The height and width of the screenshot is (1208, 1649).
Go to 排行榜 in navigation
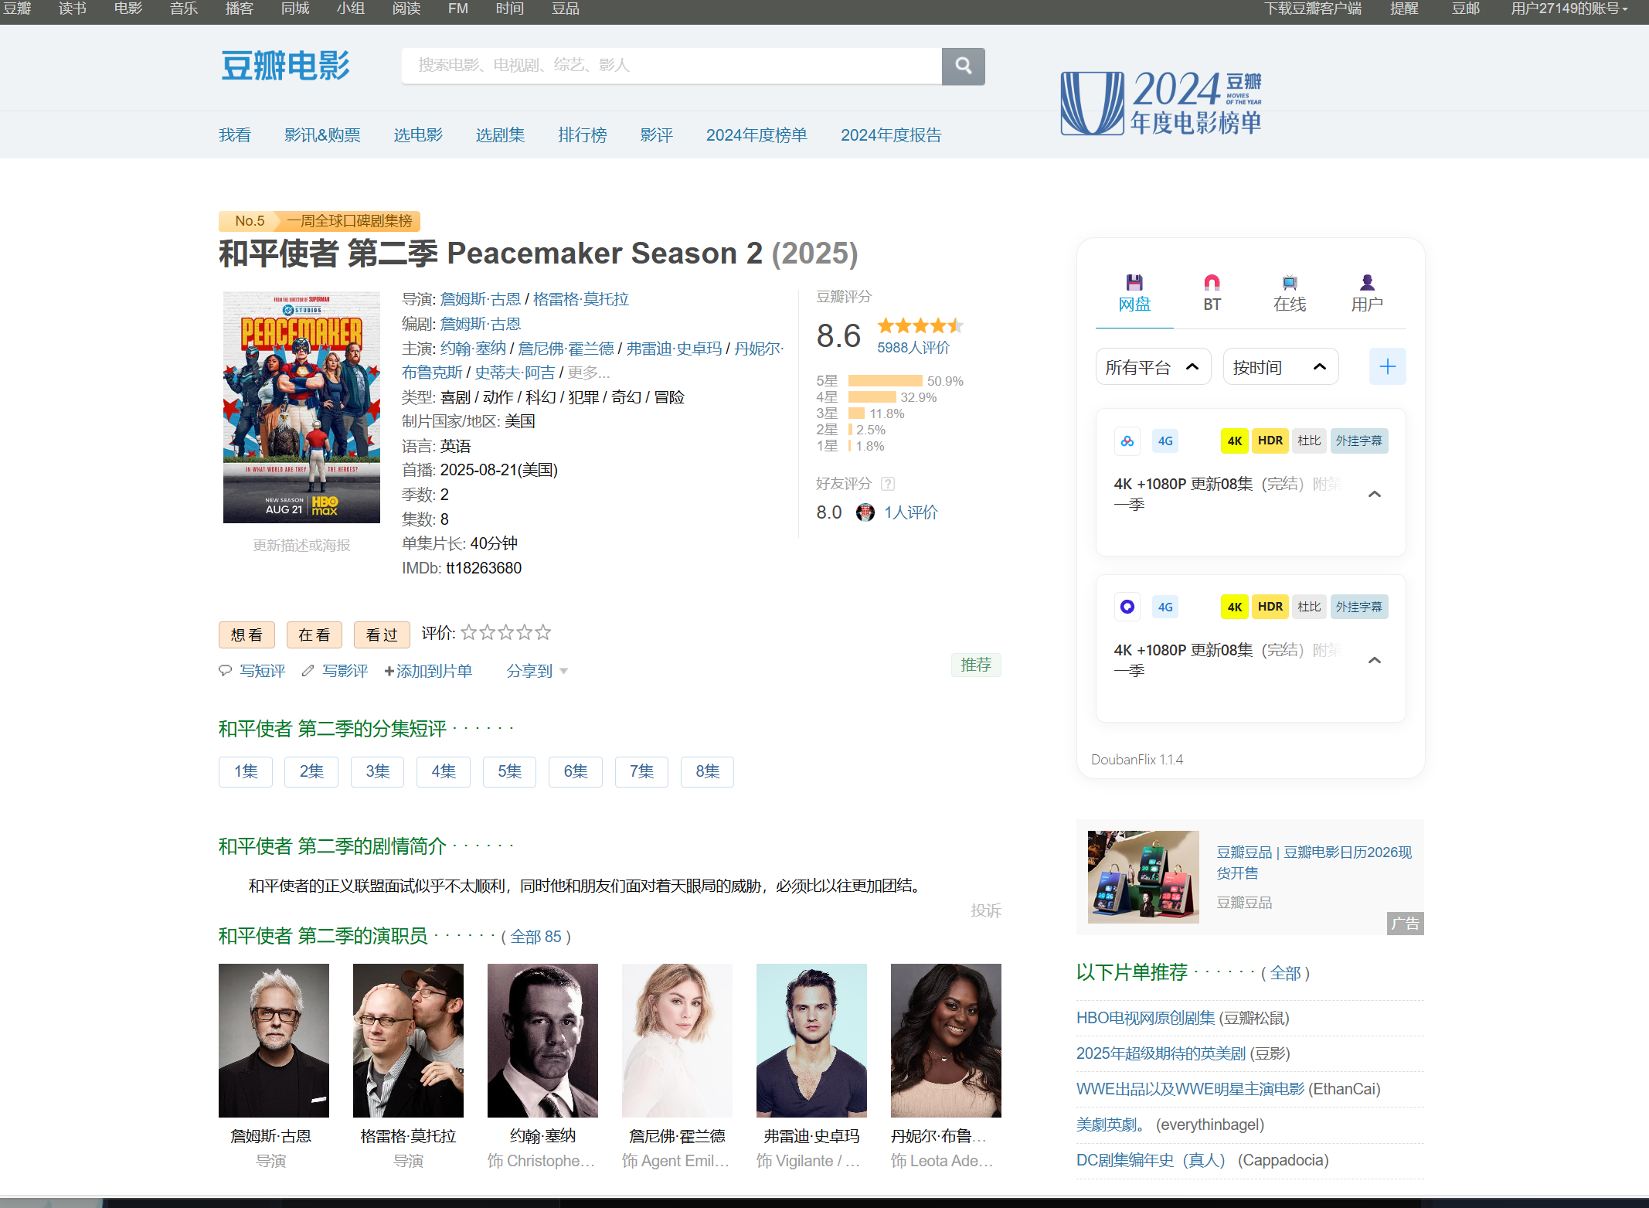point(582,135)
